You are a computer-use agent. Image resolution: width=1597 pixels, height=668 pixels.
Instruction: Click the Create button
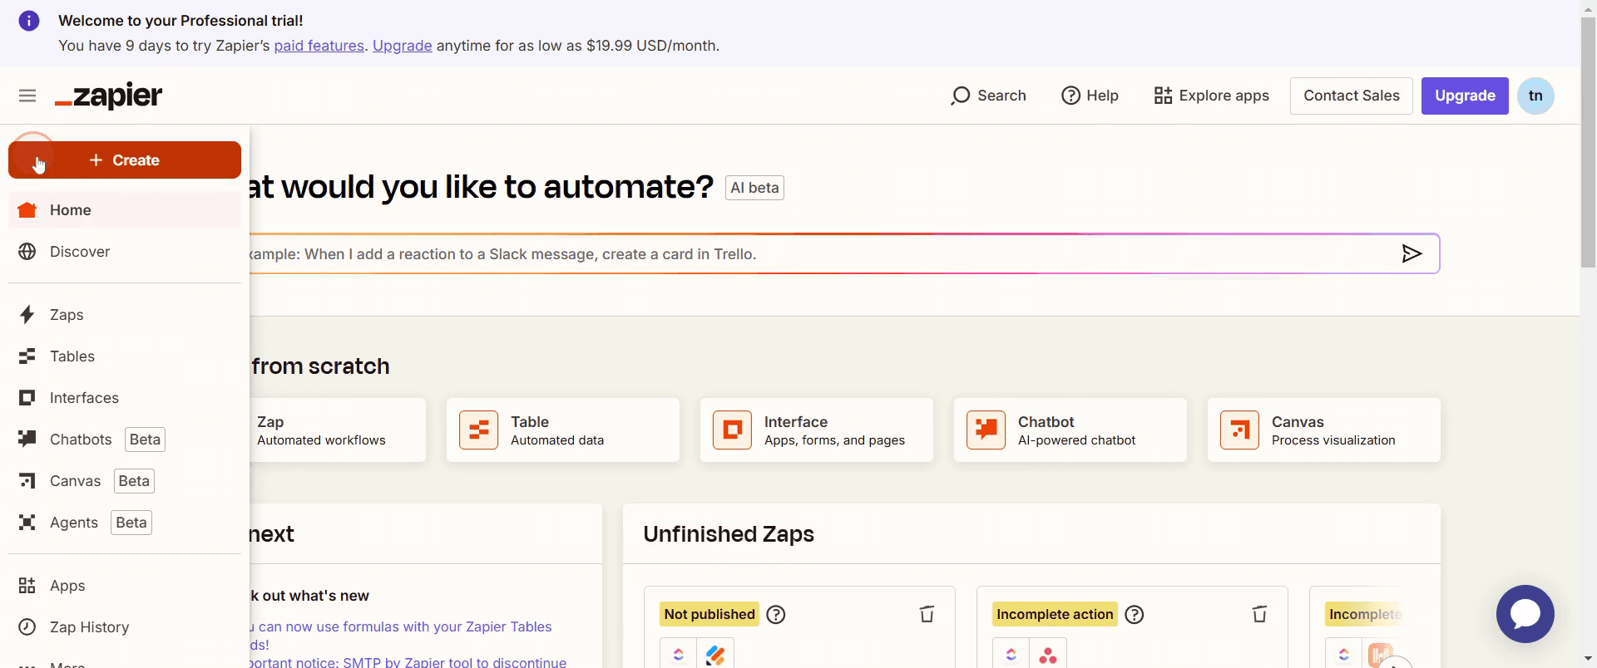125,160
